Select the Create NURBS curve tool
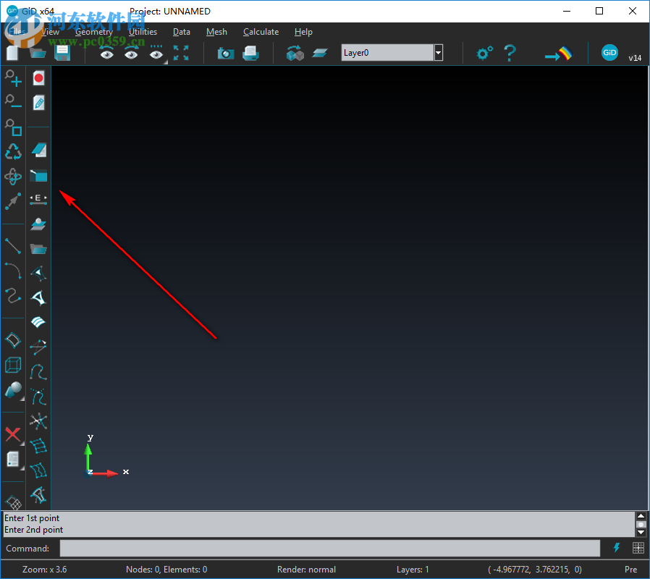The height and width of the screenshot is (579, 650). point(13,295)
